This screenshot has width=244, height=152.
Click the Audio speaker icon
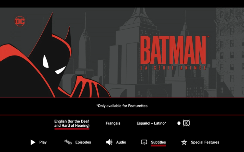click(109, 142)
